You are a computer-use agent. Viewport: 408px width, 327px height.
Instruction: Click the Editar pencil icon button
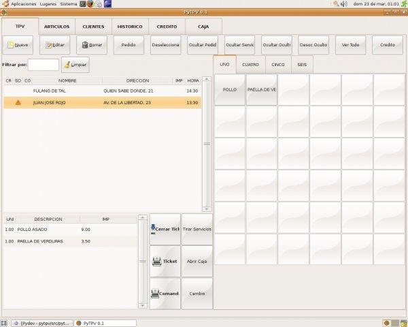(54, 45)
